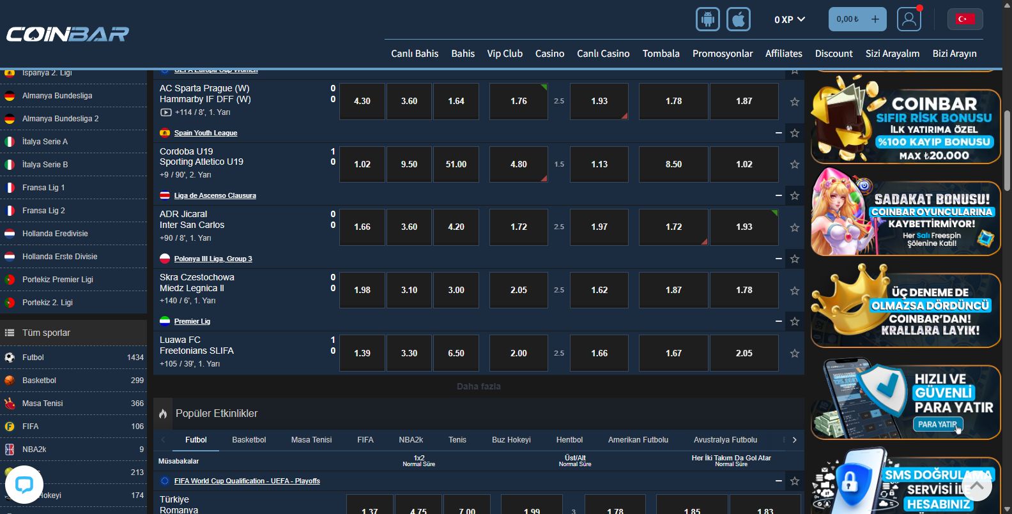Toggle favorite star for Spain Youth League
The image size is (1012, 514).
tap(794, 133)
